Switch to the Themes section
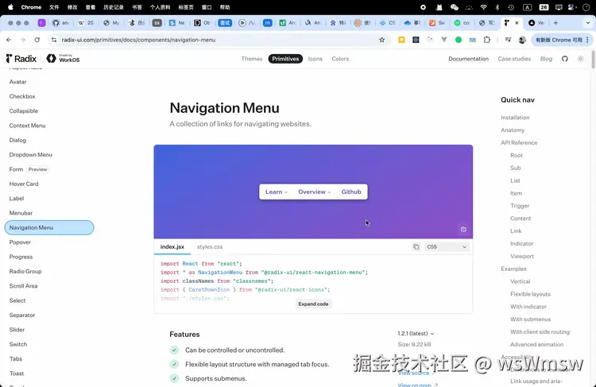 [252, 59]
